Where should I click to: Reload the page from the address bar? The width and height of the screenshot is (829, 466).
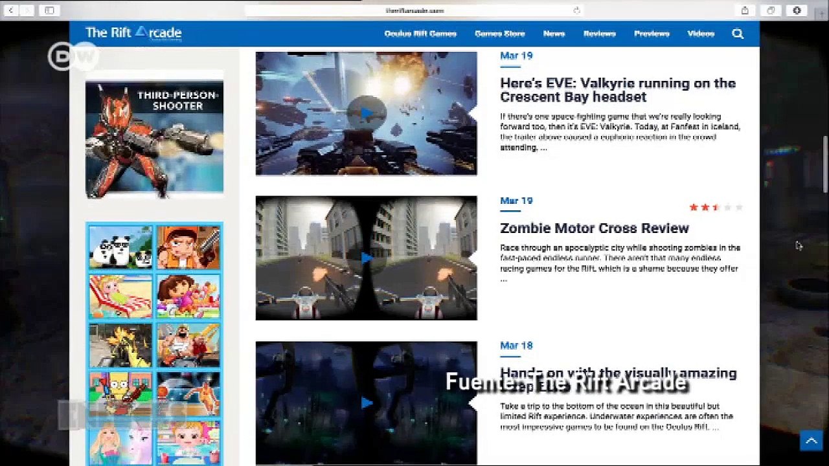(576, 10)
